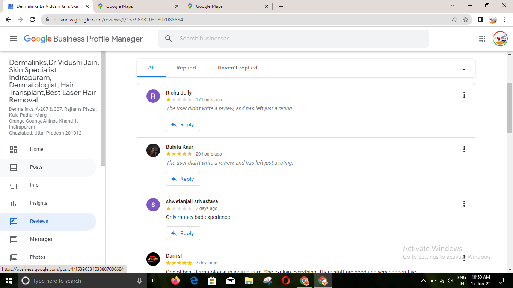The width and height of the screenshot is (513, 288).
Task: Open the Home sidebar icon
Action: tap(14, 149)
